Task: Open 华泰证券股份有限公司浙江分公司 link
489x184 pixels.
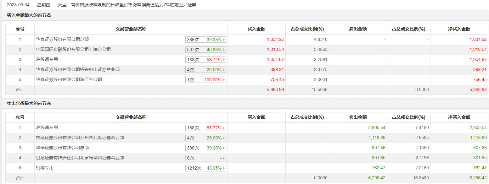Action: [69, 80]
